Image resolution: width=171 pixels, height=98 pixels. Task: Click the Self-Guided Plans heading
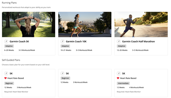11,60
